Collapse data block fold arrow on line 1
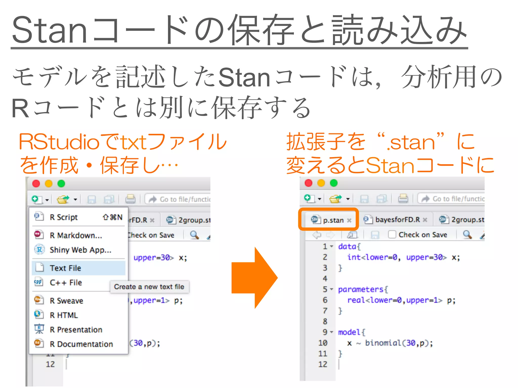This screenshot has height=388, width=518. [332, 246]
